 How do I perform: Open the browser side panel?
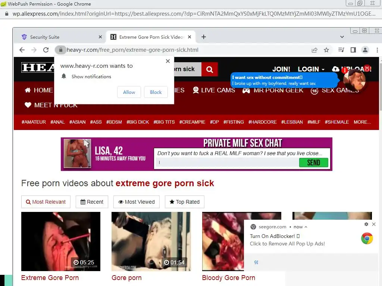(353, 50)
